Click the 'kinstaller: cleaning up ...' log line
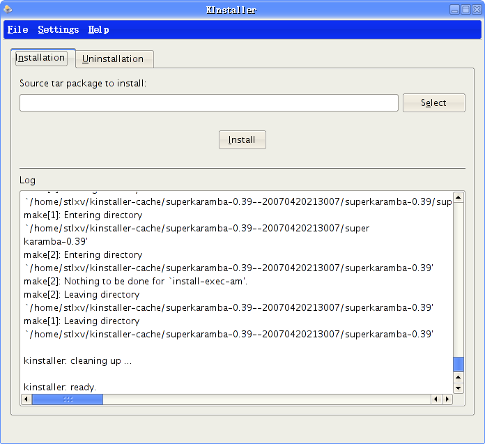The image size is (485, 444). coord(77,361)
